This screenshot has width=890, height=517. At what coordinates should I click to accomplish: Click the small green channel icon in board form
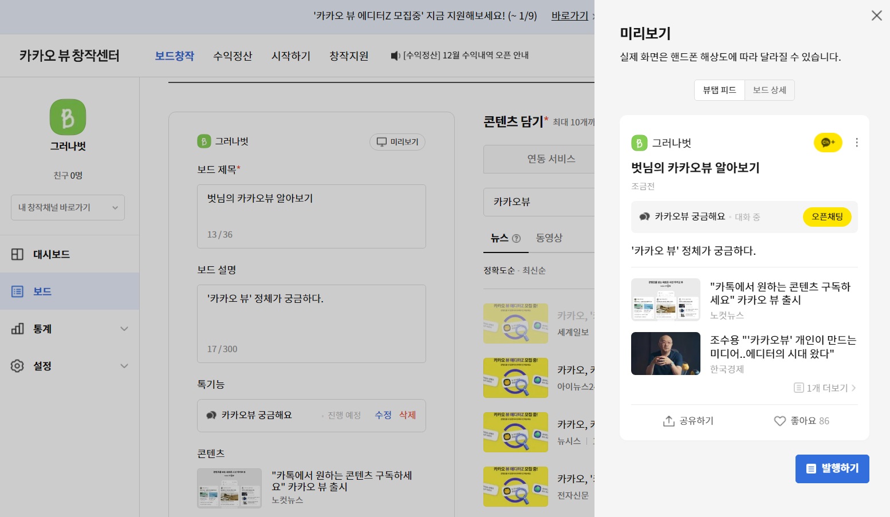point(204,141)
